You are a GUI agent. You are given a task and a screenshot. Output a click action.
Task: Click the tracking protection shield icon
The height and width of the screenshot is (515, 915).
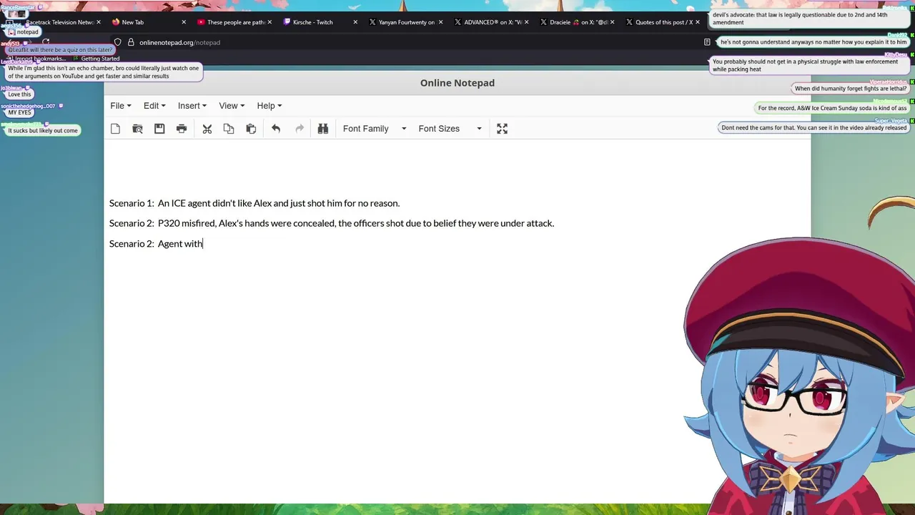point(118,42)
